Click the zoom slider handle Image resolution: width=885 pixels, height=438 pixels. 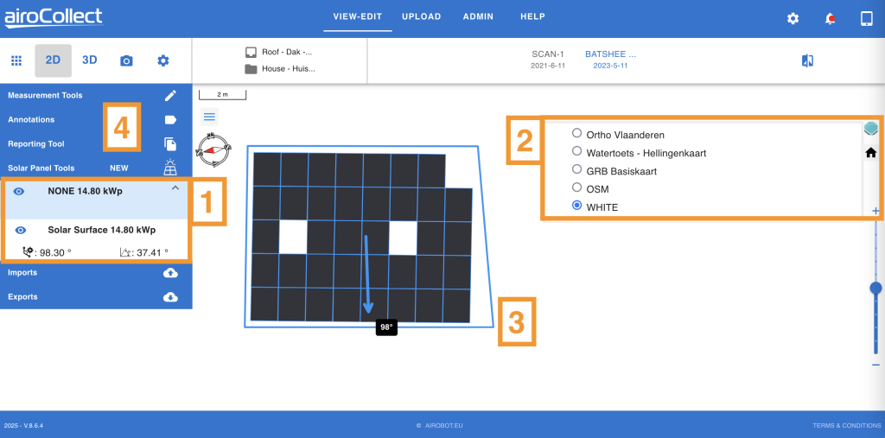(x=875, y=288)
